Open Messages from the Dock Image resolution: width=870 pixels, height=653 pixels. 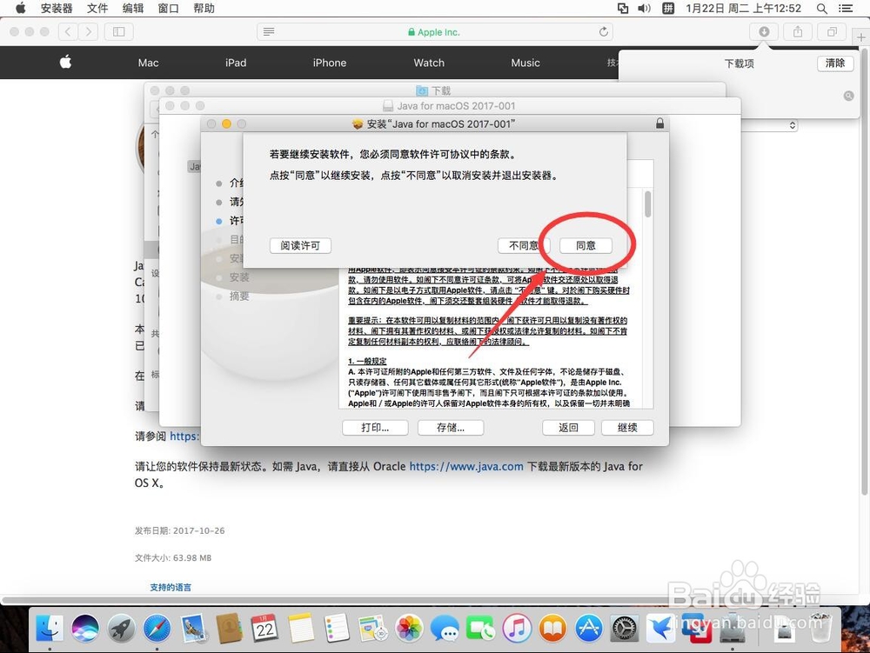[445, 630]
